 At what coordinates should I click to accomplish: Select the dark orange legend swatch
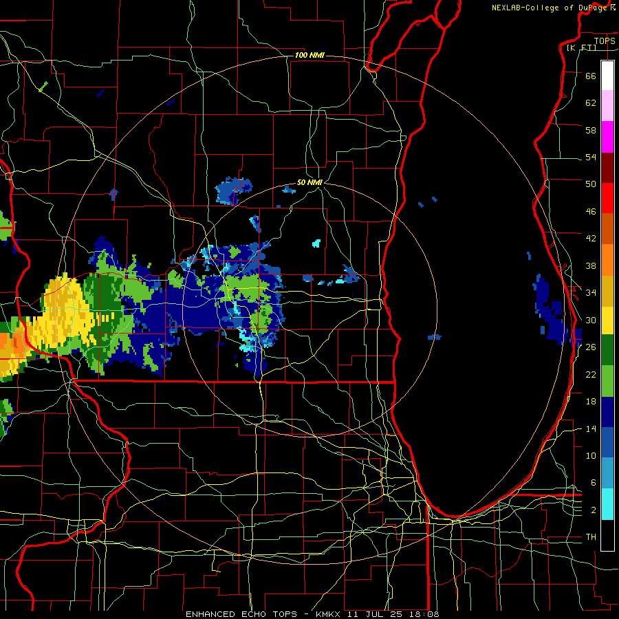coord(607,229)
